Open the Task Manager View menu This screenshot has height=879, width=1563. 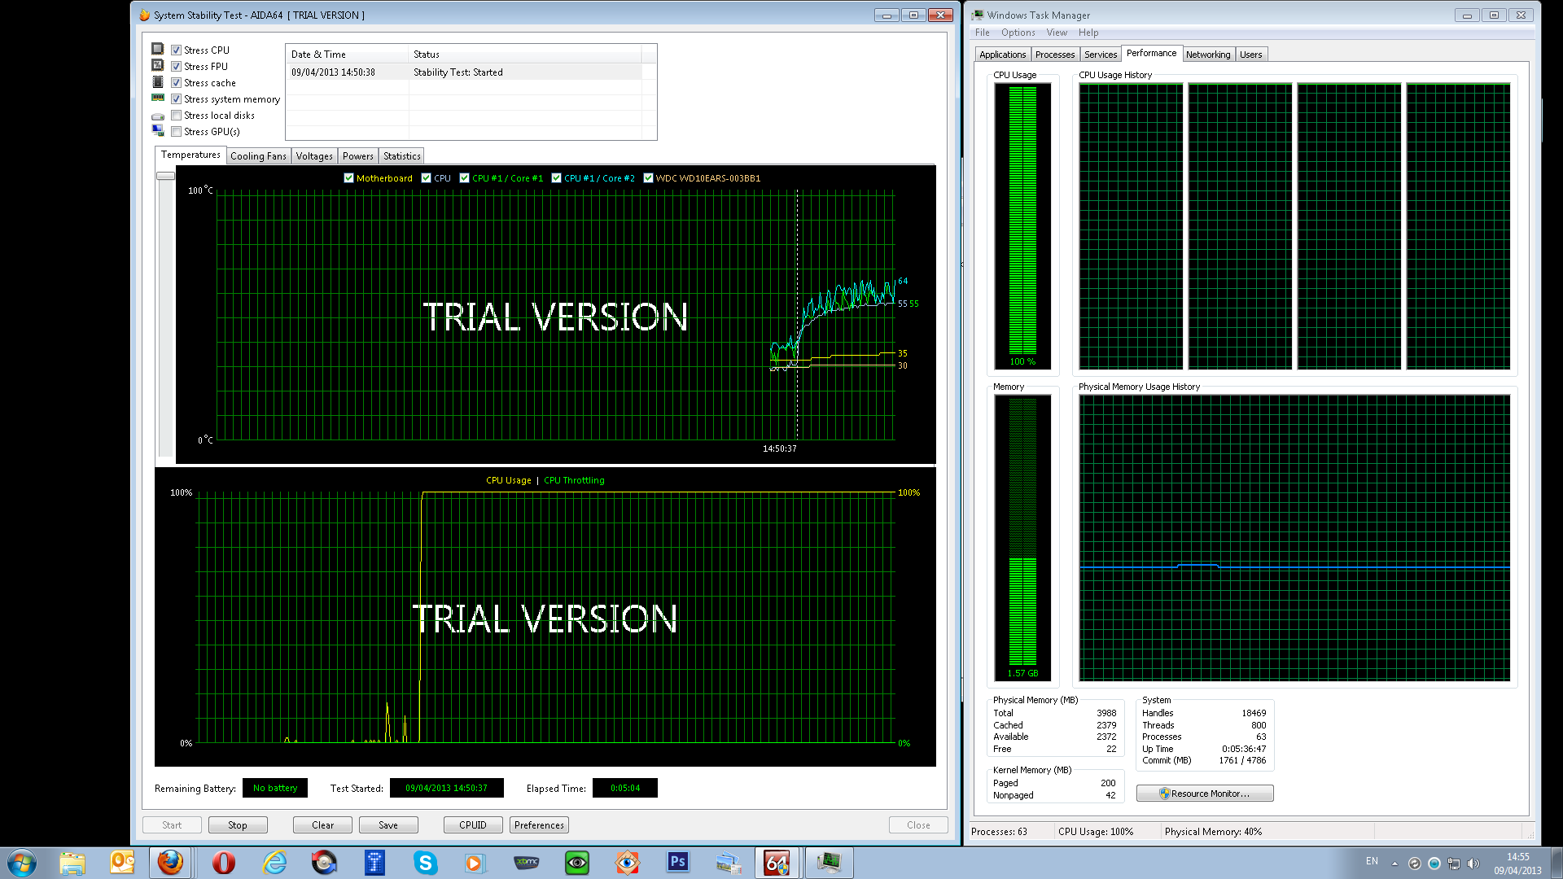point(1057,33)
